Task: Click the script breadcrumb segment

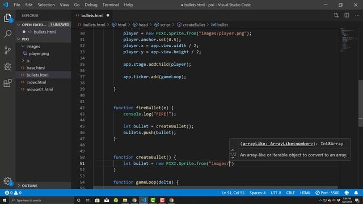Action: [x=162, y=25]
